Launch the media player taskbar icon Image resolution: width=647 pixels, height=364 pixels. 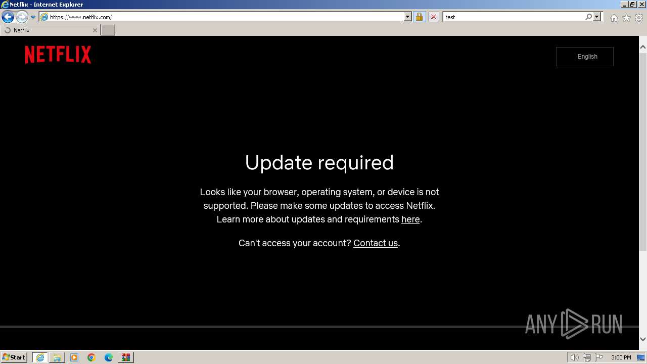click(74, 357)
